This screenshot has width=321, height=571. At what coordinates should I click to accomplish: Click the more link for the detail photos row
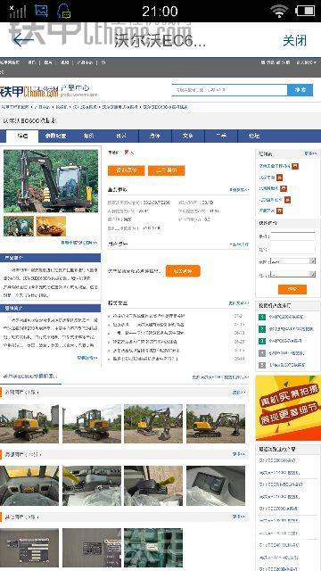coord(239,517)
